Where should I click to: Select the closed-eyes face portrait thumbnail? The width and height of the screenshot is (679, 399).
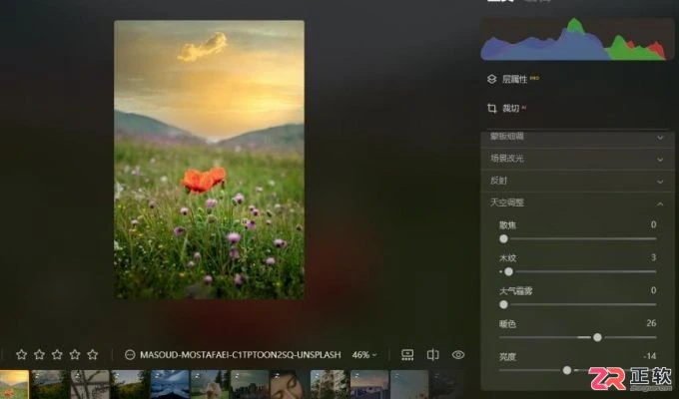coord(290,384)
